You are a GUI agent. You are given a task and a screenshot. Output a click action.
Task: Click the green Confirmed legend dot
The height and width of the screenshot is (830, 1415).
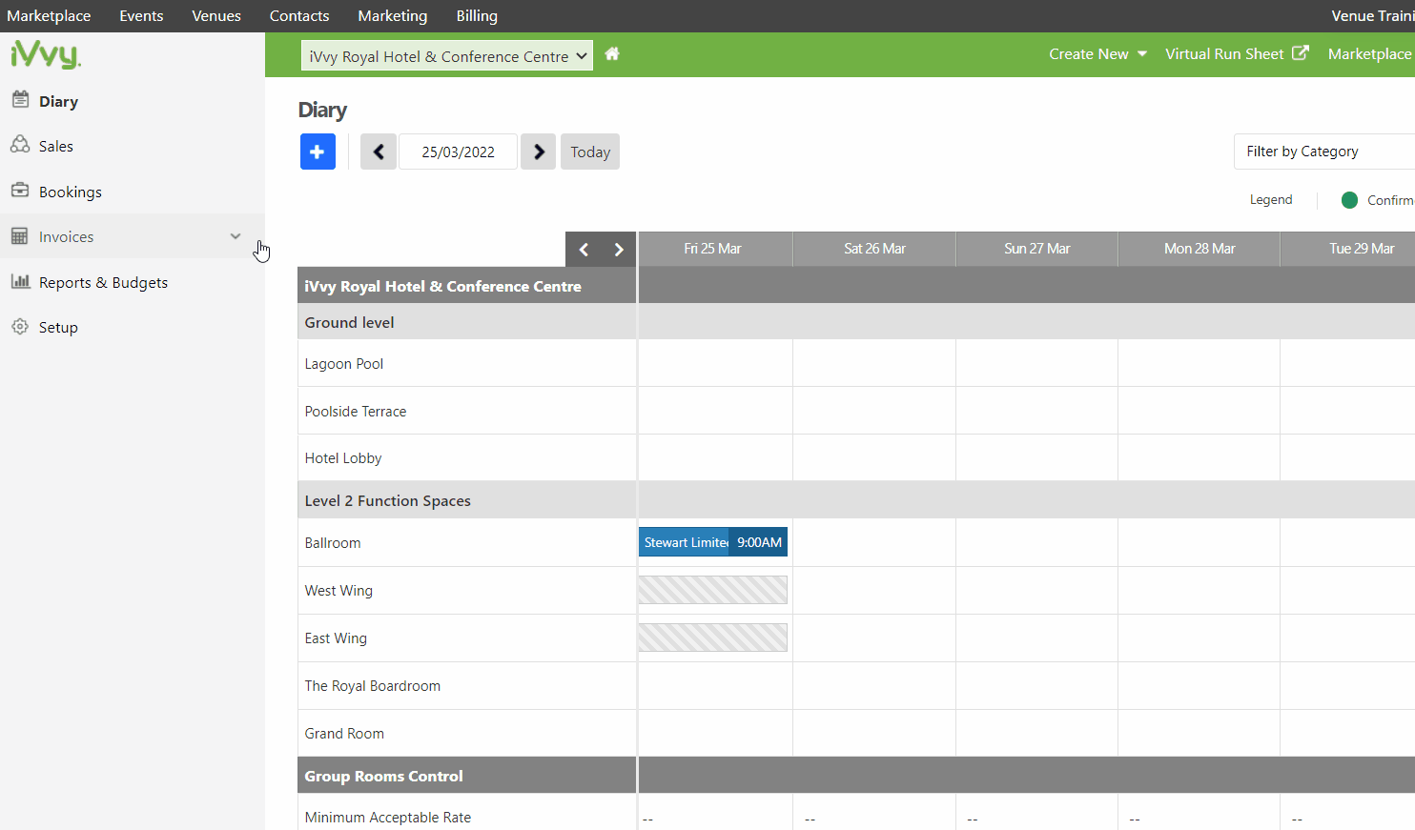point(1349,200)
